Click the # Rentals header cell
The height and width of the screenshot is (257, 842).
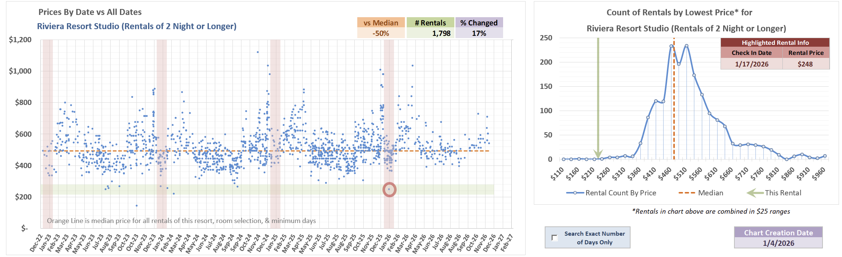pos(430,23)
